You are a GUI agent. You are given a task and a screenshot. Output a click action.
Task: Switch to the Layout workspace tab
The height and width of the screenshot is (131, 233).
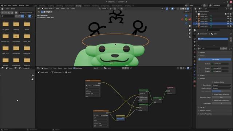pos(35,6)
